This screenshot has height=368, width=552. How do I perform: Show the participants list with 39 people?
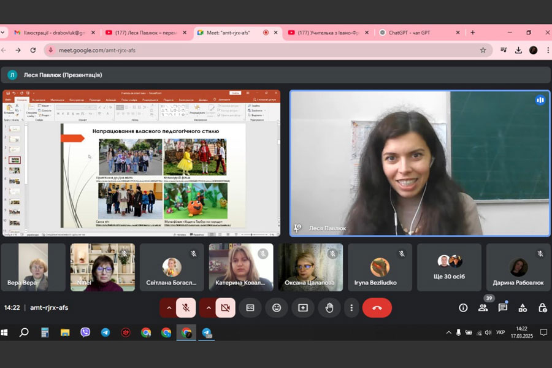pos(483,308)
